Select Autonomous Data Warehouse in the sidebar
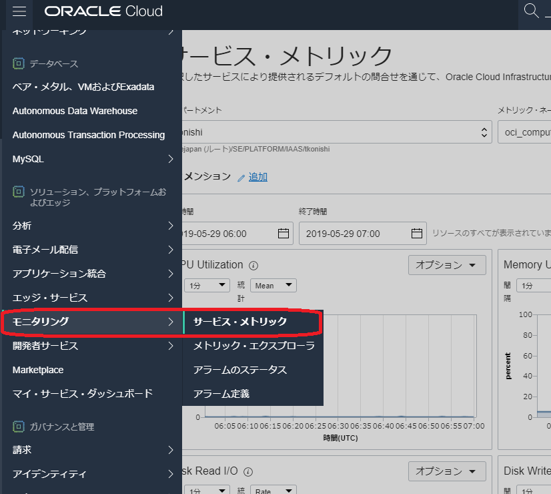The image size is (551, 494). pyautogui.click(x=75, y=111)
